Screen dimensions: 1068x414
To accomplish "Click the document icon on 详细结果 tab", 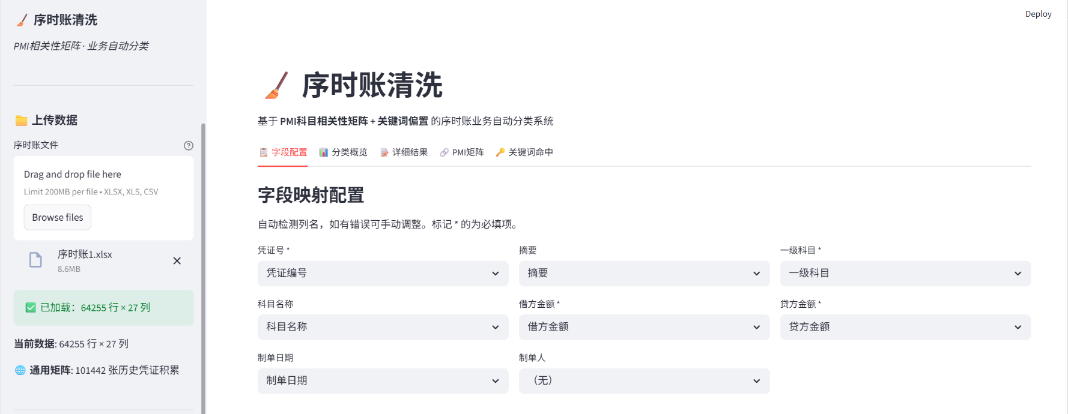I will [384, 152].
